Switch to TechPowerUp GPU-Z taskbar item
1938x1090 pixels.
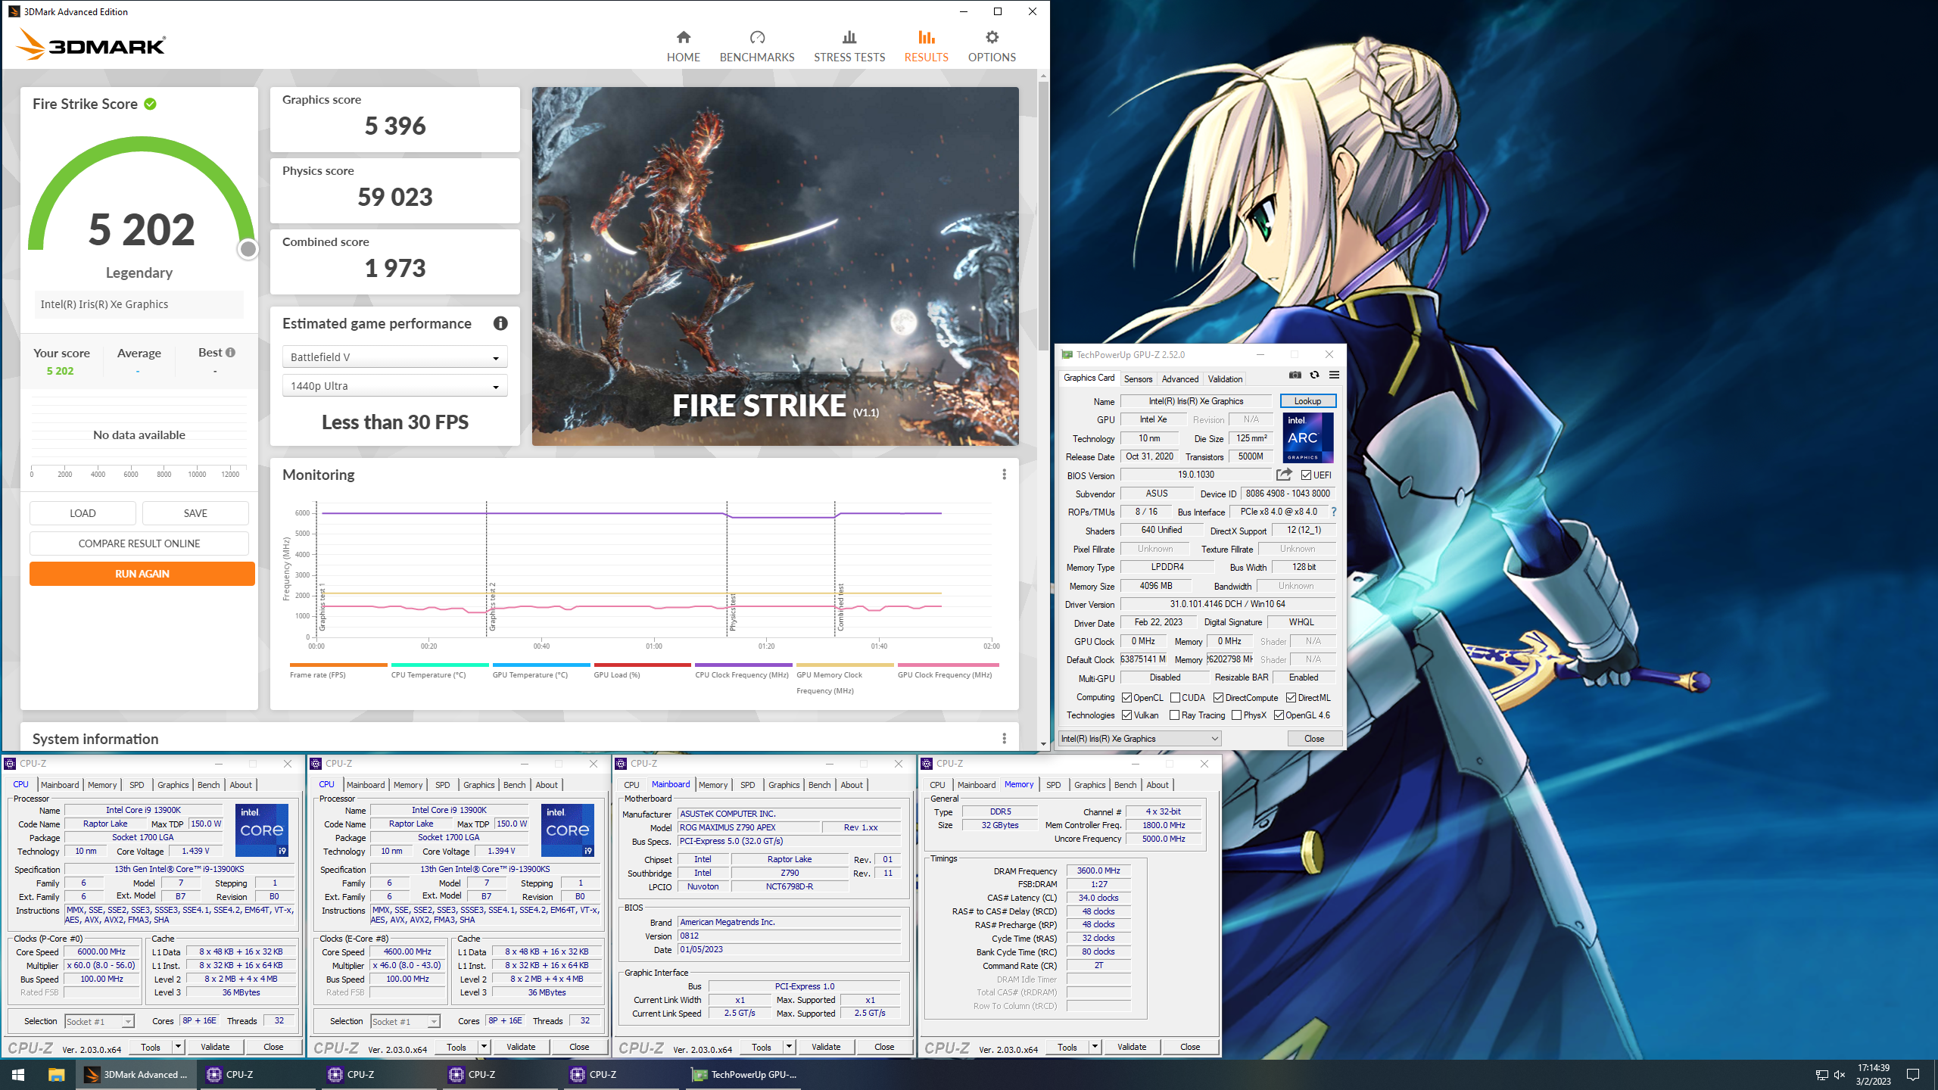coord(744,1074)
